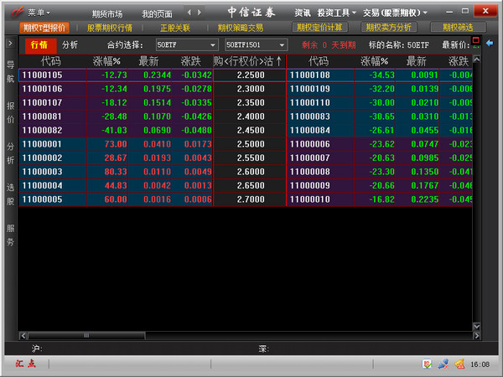Click the notepad icon in status bar
The width and height of the screenshot is (503, 377).
[427, 364]
